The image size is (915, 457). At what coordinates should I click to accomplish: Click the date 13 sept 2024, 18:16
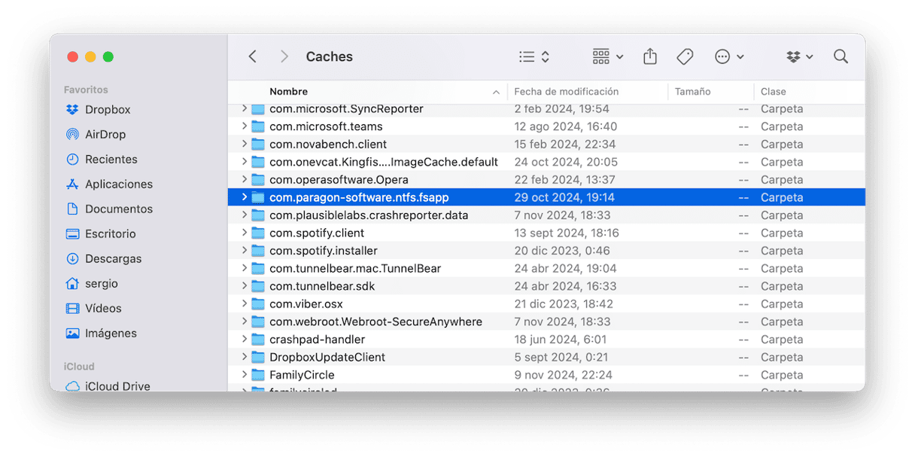coord(567,233)
